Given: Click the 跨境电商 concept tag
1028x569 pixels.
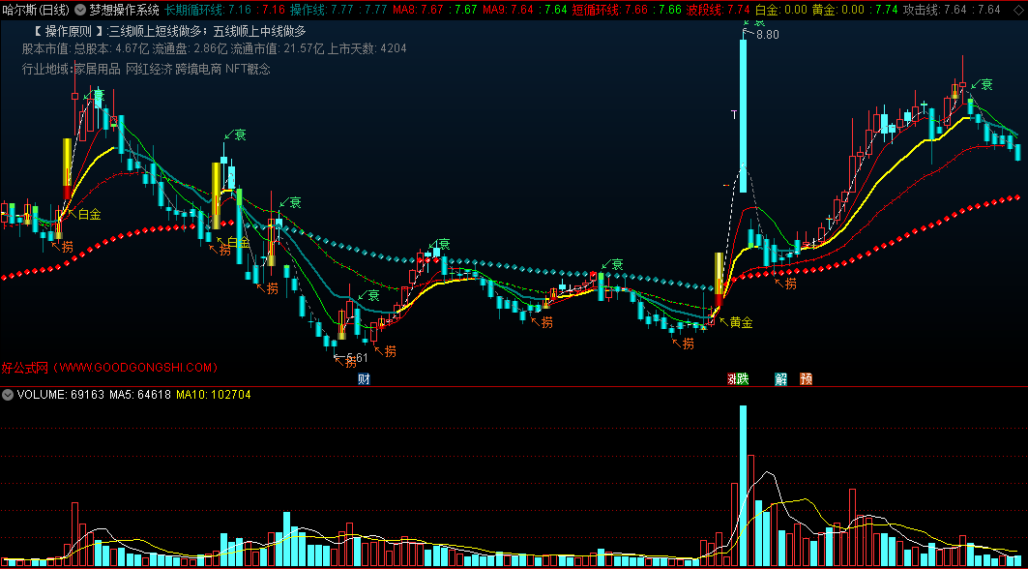Looking at the screenshot, I should (x=198, y=69).
